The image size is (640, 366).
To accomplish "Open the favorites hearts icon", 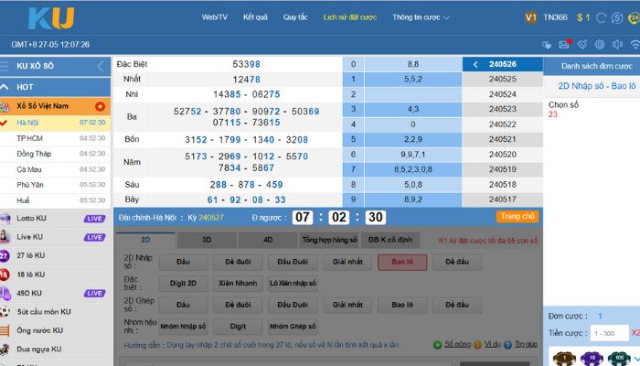I will (x=547, y=45).
